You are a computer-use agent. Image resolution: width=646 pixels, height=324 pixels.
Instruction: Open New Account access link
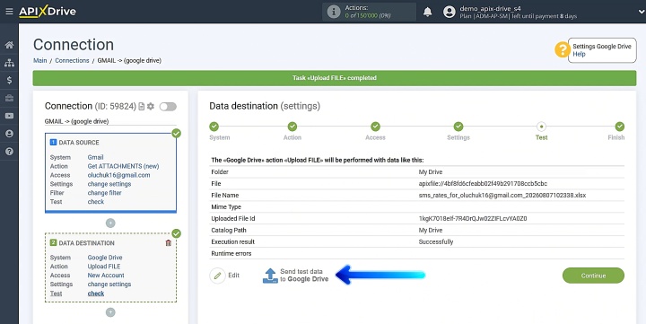pos(106,276)
